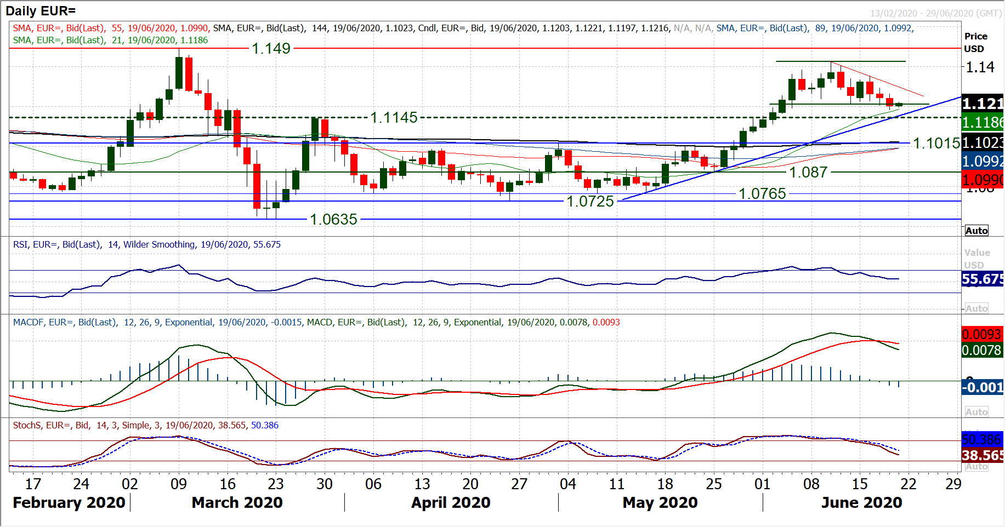Select the Daily EUR= chart title

pos(41,10)
